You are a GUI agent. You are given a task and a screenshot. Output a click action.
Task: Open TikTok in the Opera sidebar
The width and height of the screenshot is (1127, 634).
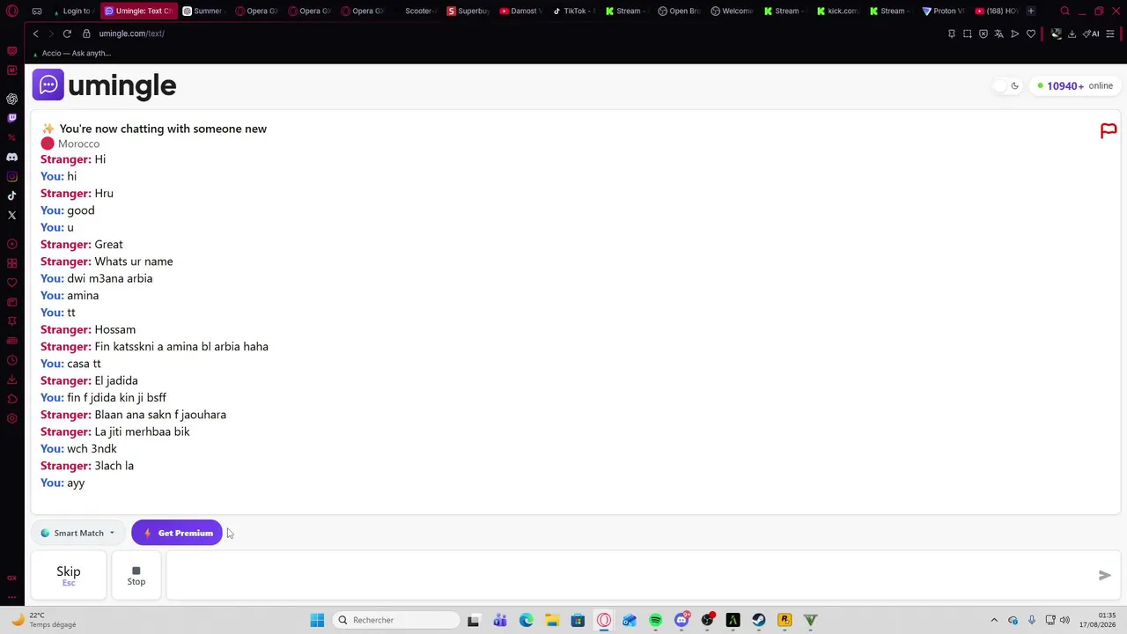[x=11, y=195]
